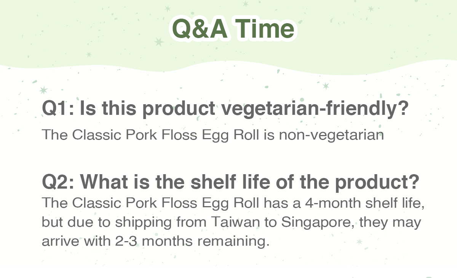Click the faint star right of "remaining."
Viewport: 457px width, 278px height.
point(359,241)
